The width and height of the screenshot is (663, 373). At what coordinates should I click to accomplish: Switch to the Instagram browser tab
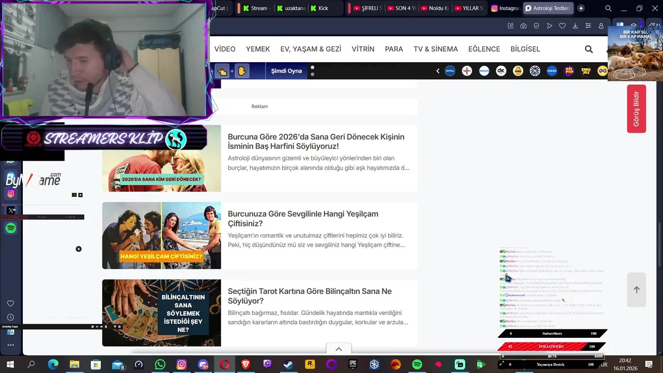tap(505, 8)
